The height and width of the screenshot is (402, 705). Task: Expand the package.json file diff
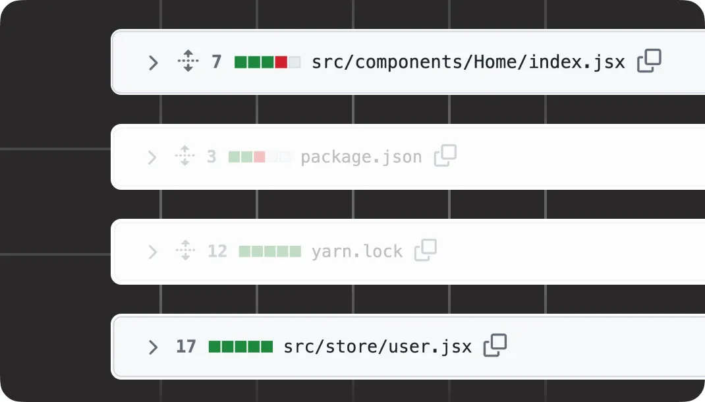(x=152, y=157)
